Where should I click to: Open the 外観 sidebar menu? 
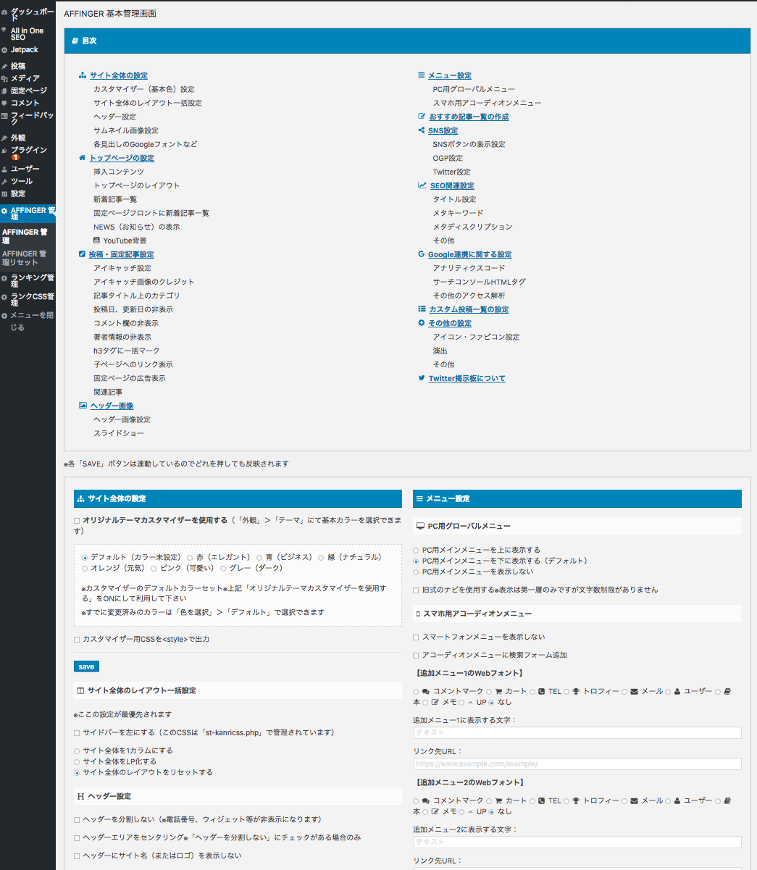pos(18,138)
